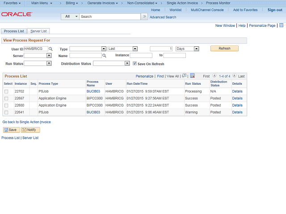This screenshot has width=286, height=214.
Task: Select checkbox for instance 22702
Action: [x=6, y=91]
